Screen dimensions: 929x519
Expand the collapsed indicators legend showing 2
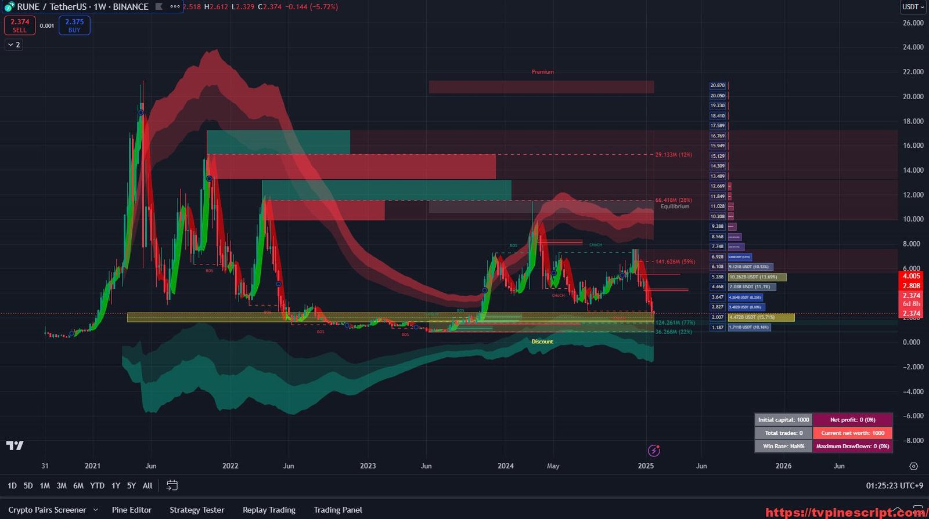tap(14, 45)
